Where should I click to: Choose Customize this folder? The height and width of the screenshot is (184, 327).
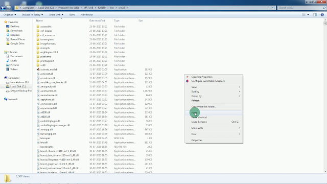[214, 107]
